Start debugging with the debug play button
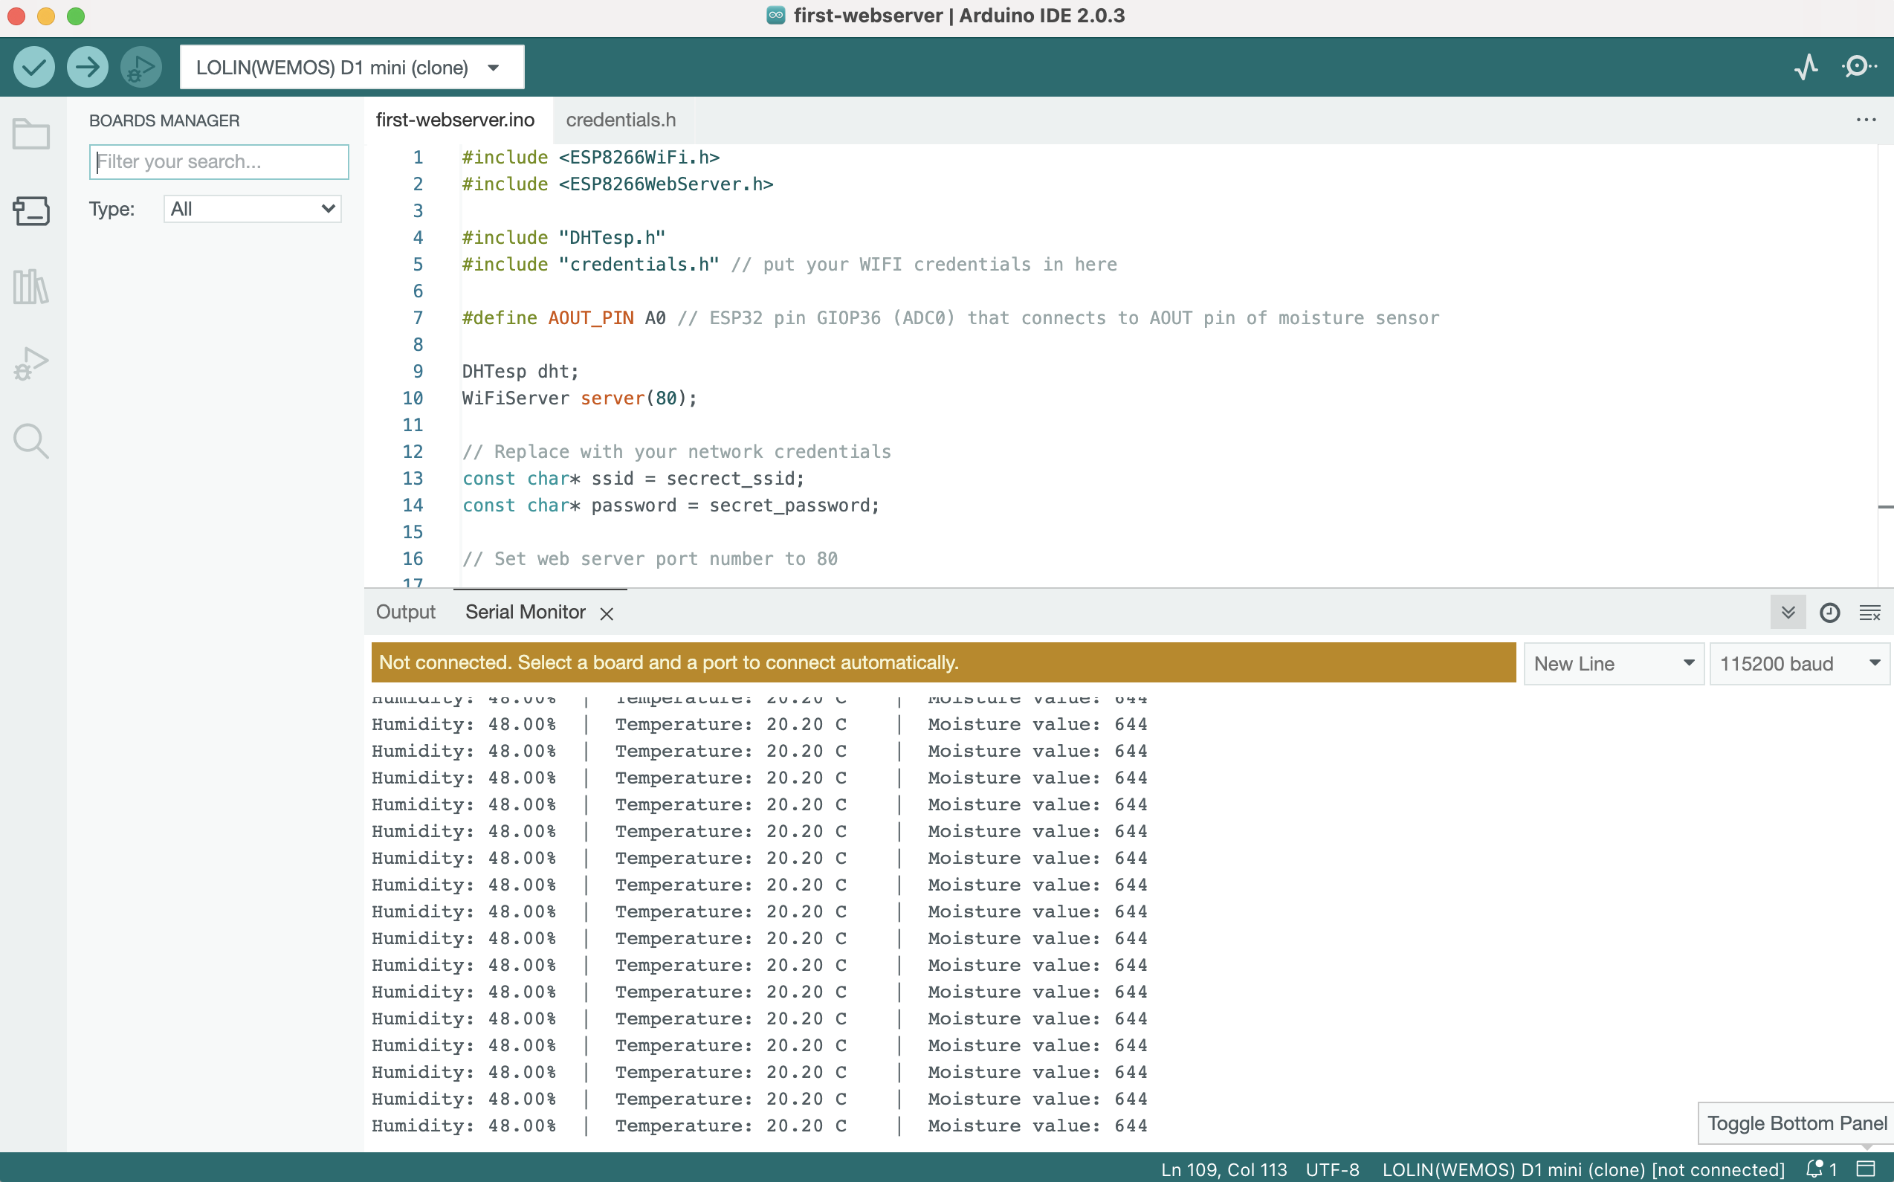 click(140, 67)
